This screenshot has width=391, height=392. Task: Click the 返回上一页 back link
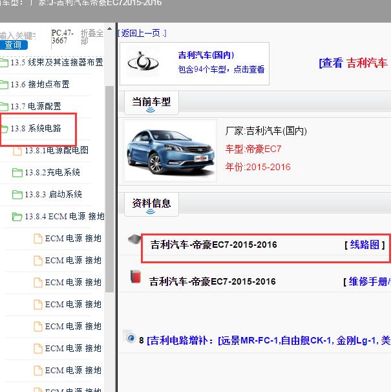(142, 33)
